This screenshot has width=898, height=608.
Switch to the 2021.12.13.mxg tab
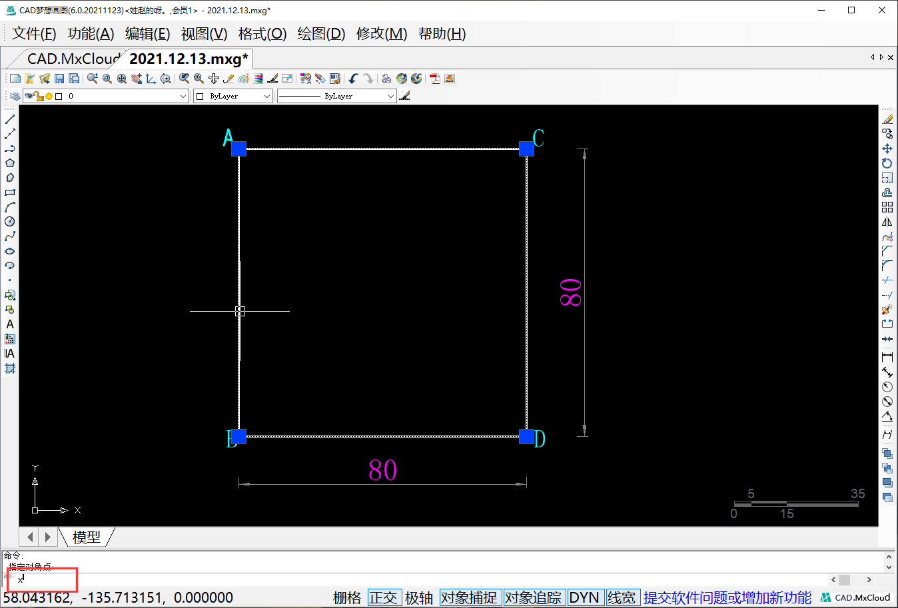pyautogui.click(x=189, y=59)
